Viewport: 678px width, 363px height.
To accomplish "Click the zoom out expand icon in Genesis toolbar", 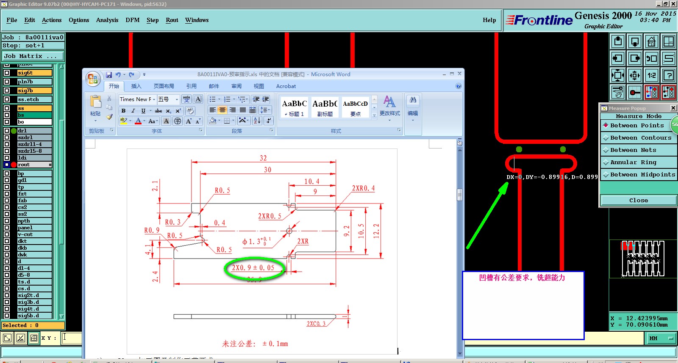I will pos(618,75).
